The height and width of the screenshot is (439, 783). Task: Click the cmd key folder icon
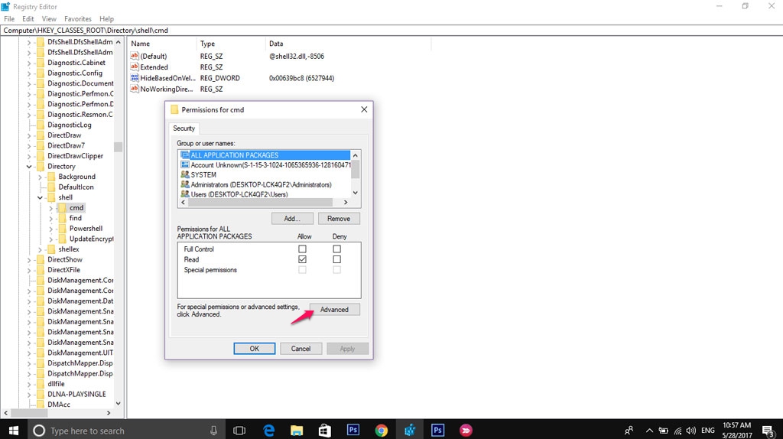tap(62, 208)
